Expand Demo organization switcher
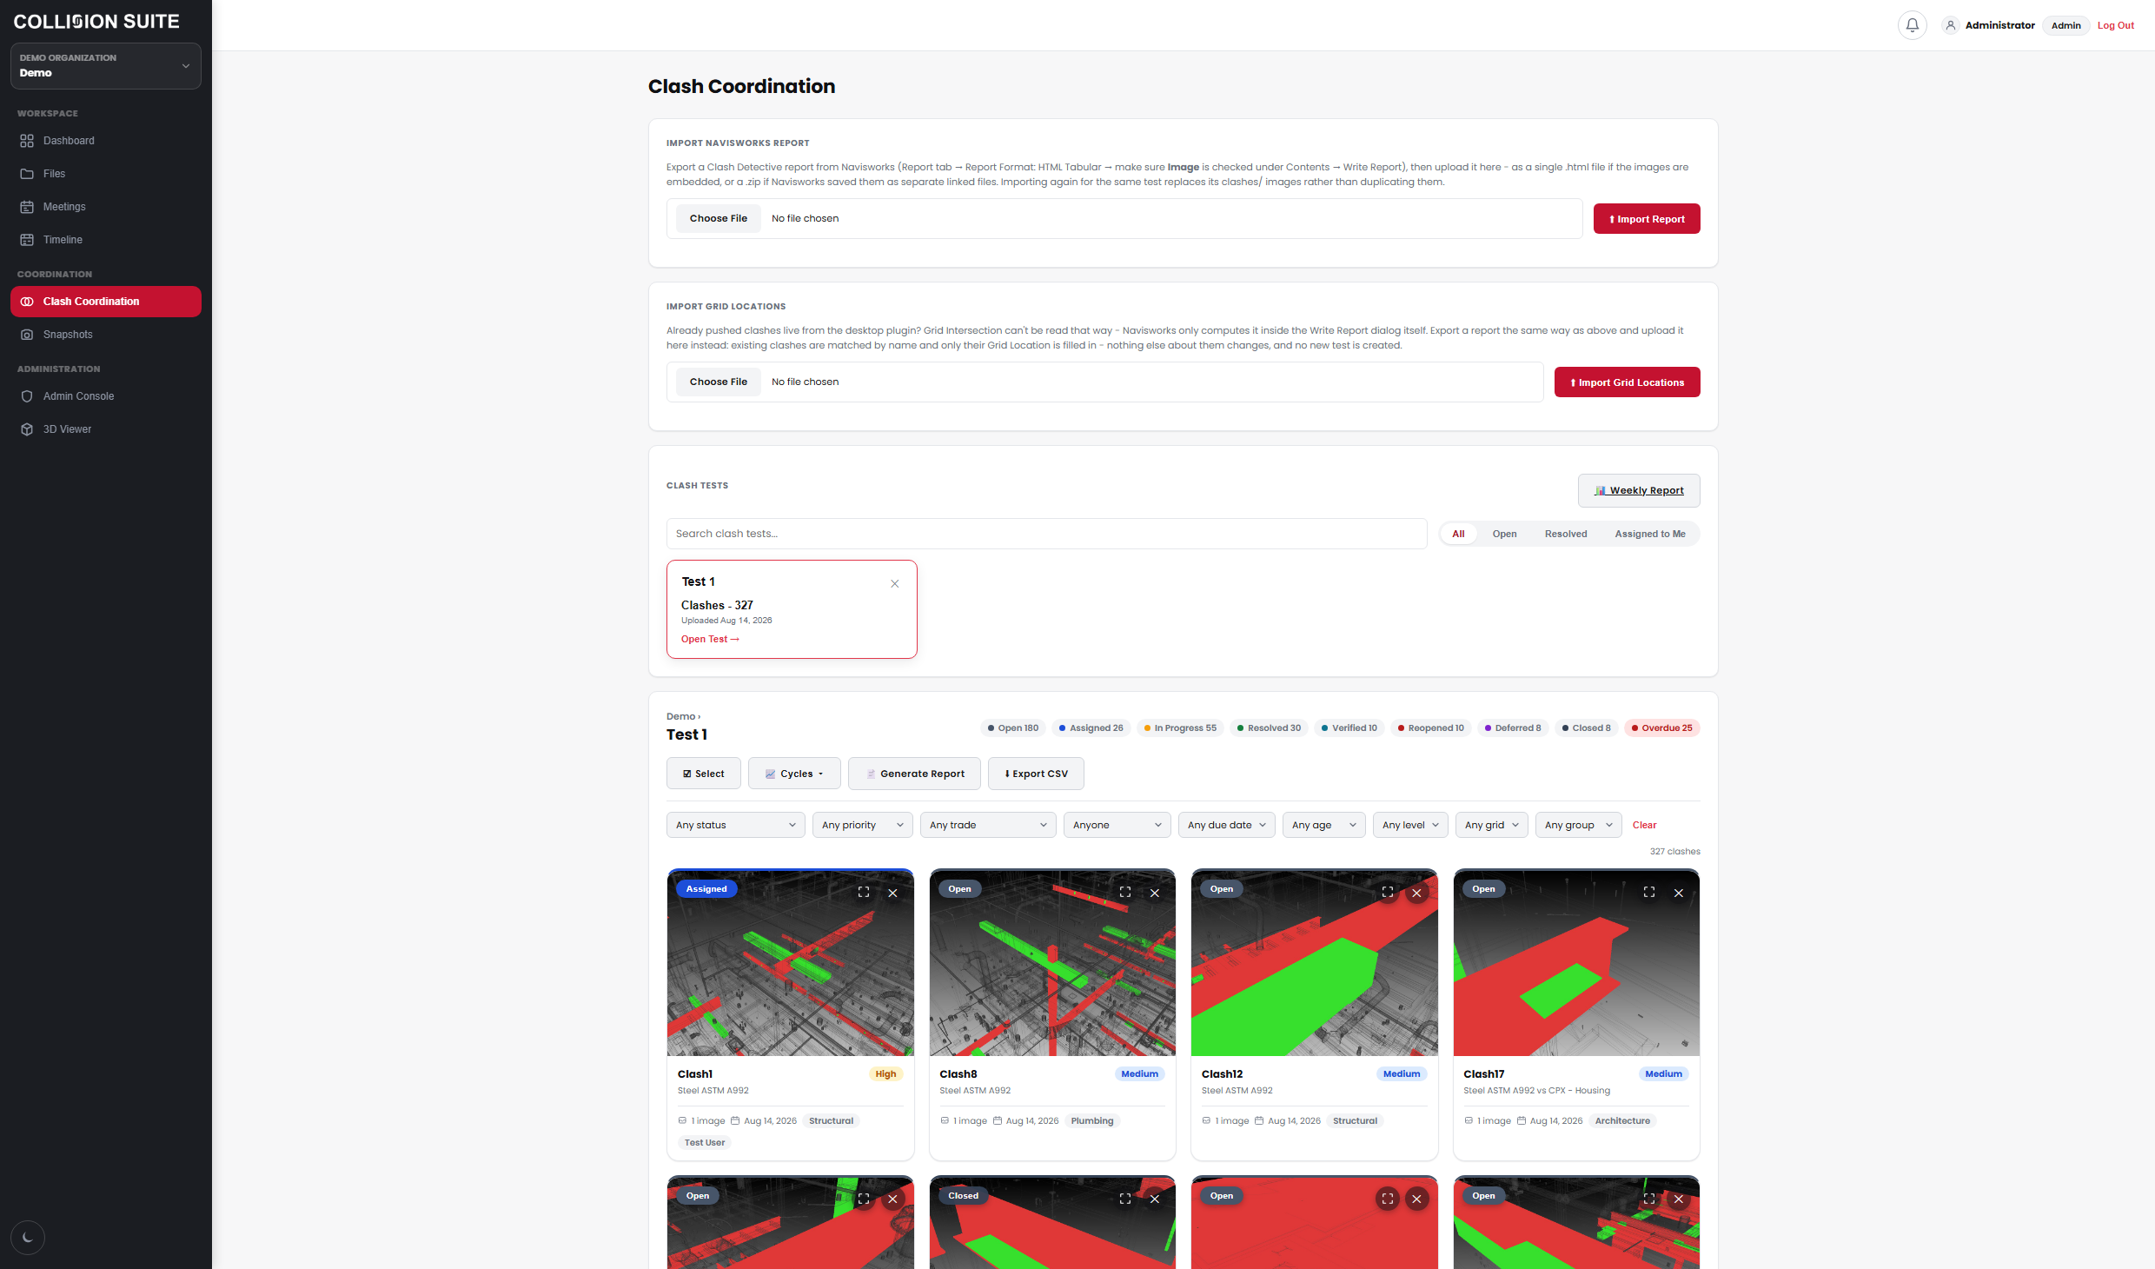 tap(106, 66)
